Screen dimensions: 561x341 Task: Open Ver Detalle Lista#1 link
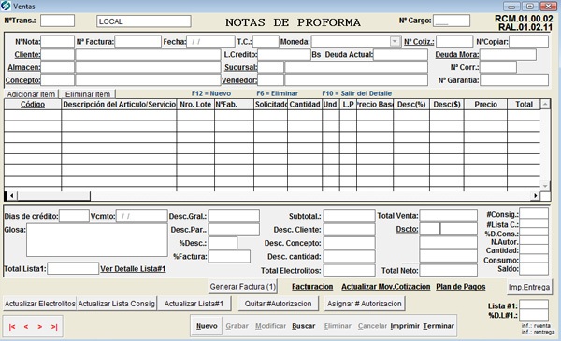(x=133, y=269)
